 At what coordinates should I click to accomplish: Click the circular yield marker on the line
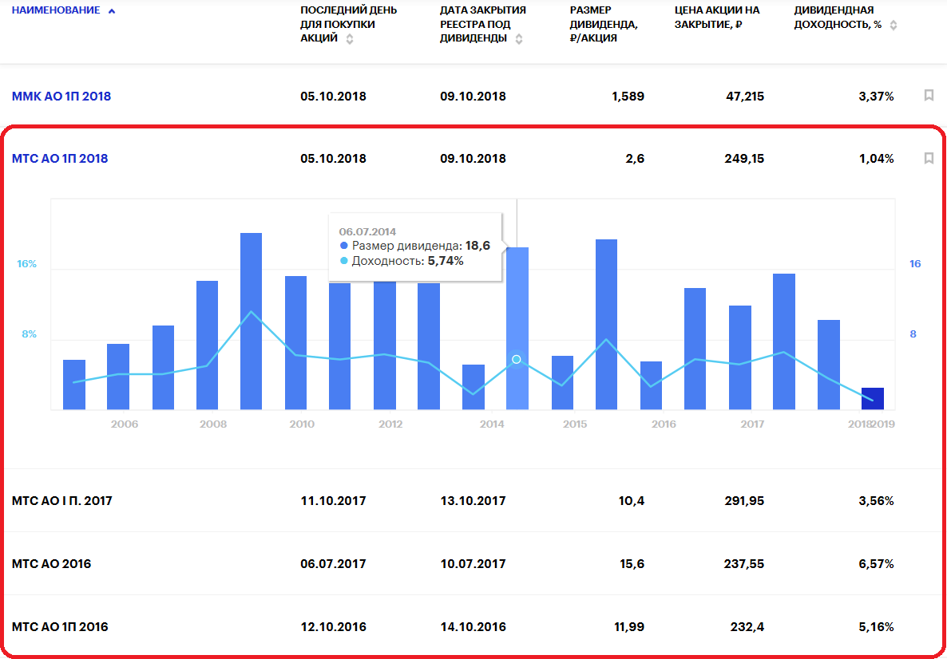tap(517, 360)
